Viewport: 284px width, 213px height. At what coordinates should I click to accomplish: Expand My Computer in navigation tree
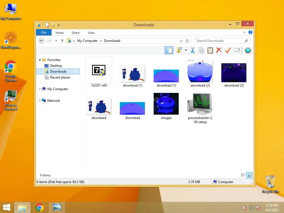40,89
